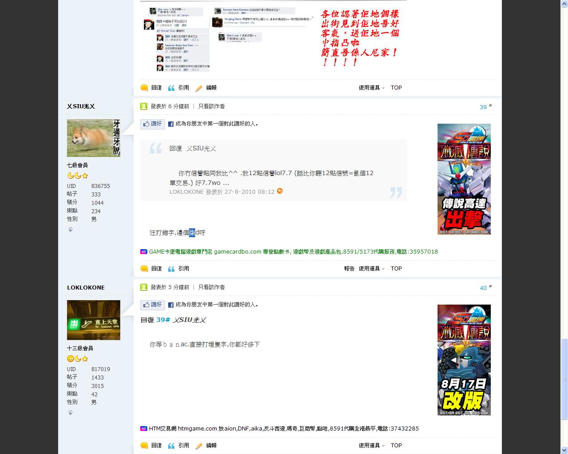
Task: Click 帖子 count 1433 for LOKLOKONE
Action: click(98, 378)
